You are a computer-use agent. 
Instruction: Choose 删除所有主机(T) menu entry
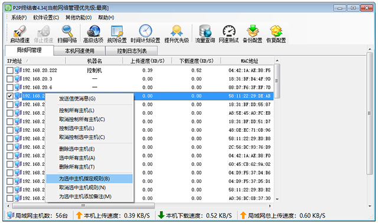(89, 167)
